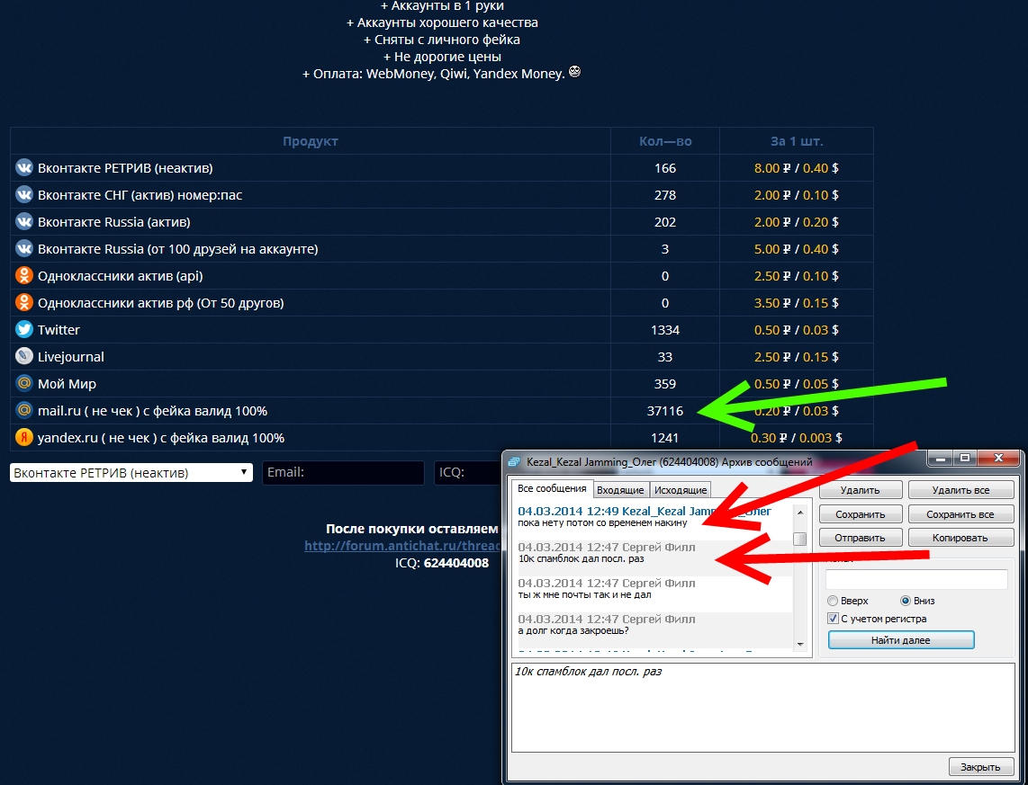Click the Кол—во column header
The height and width of the screenshot is (785, 1028).
click(x=665, y=141)
